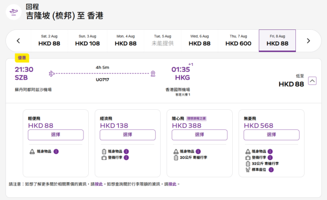
Task: Click 20公斤 寄艙行李 text in 隨心飛
Action: pyautogui.click(x=193, y=158)
